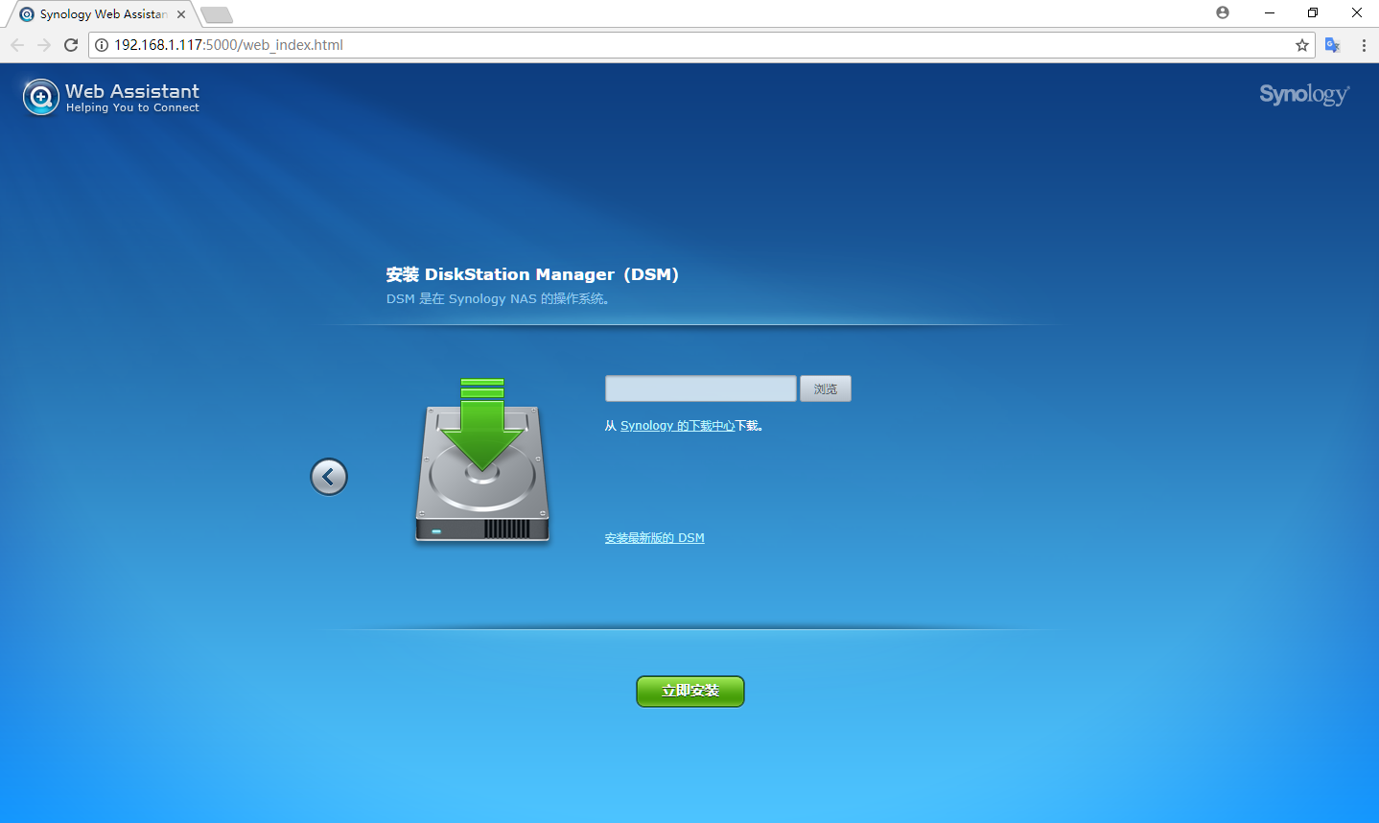Select the Synology Web Assistant tab
Image resolution: width=1379 pixels, height=823 pixels.
[102, 14]
